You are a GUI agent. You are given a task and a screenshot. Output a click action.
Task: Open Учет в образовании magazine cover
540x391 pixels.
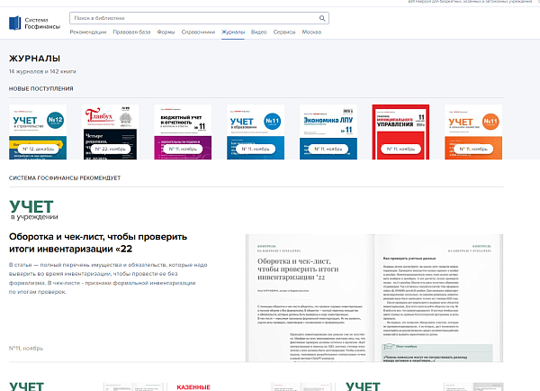point(256,132)
